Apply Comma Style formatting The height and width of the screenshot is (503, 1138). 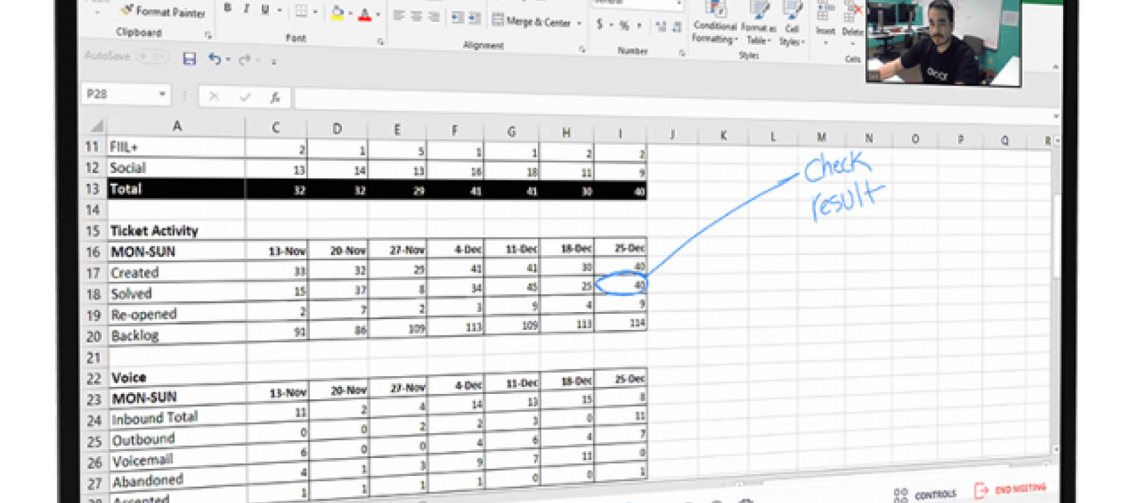coord(639,26)
